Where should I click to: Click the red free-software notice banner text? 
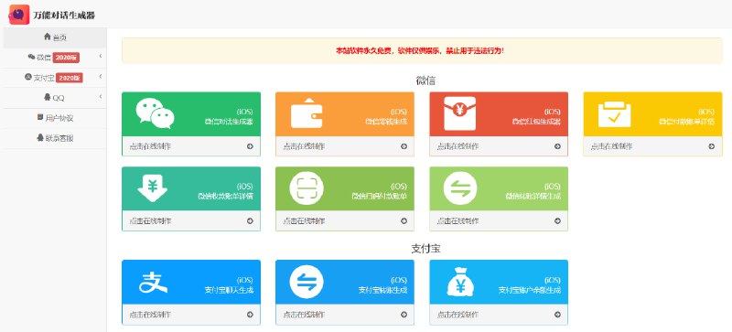(420, 50)
